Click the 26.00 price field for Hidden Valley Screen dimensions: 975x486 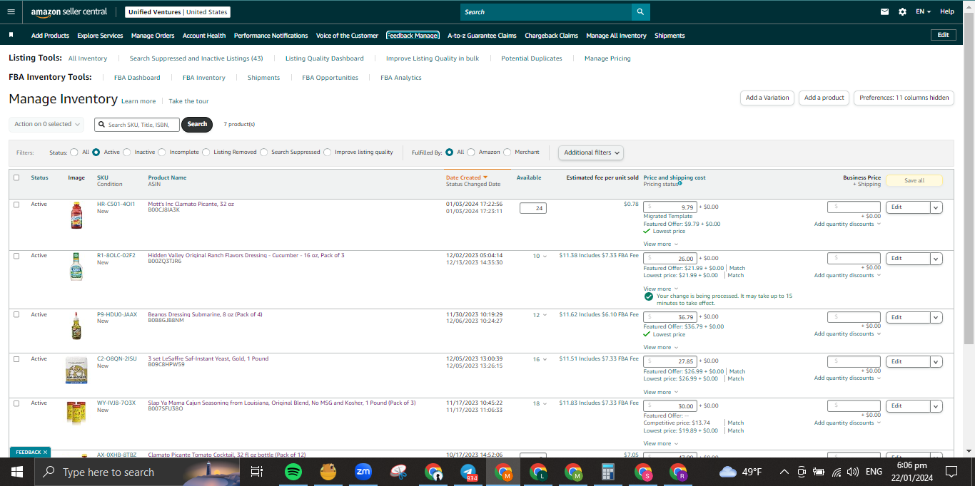670,259
